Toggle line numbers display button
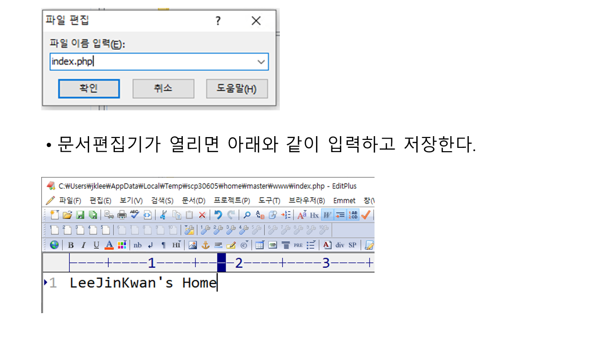Screen dimensions: 600x338 pyautogui.click(x=353, y=215)
